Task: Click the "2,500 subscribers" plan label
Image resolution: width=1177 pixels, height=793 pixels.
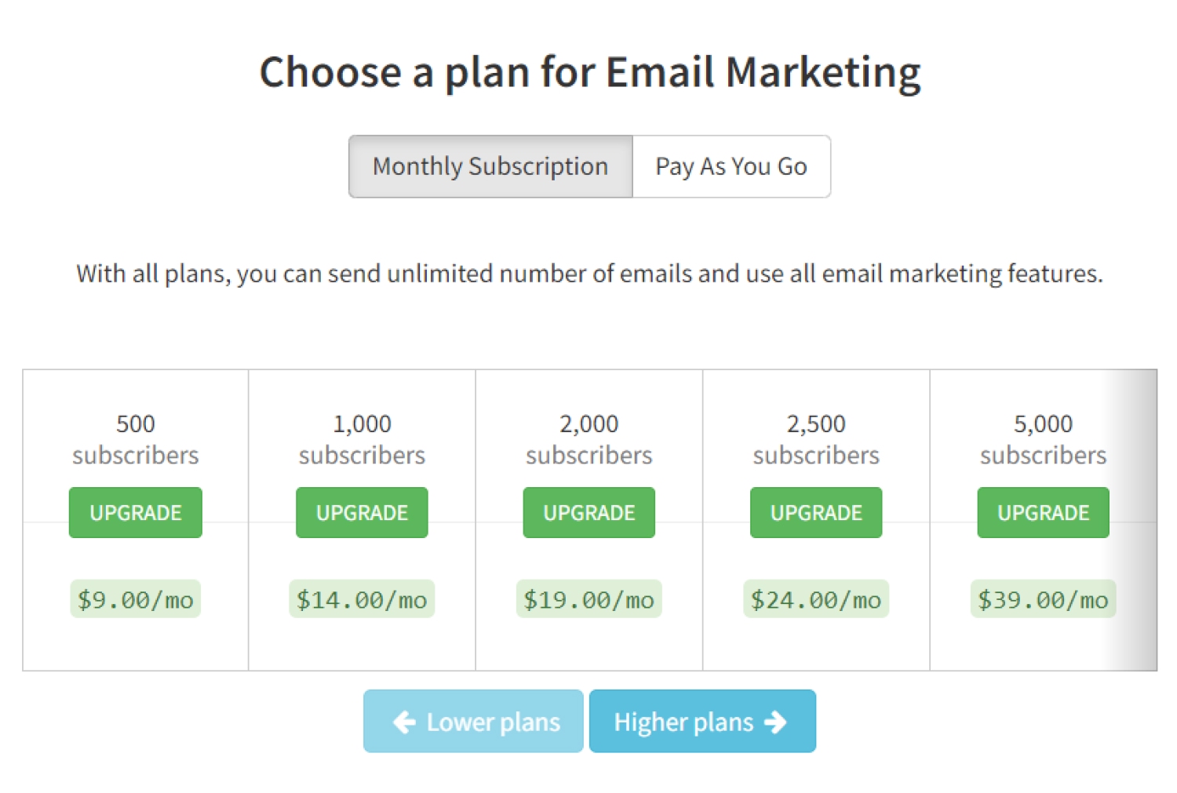Action: (x=815, y=439)
